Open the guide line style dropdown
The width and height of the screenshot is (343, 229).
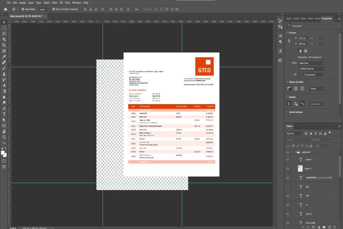pyautogui.click(x=317, y=104)
